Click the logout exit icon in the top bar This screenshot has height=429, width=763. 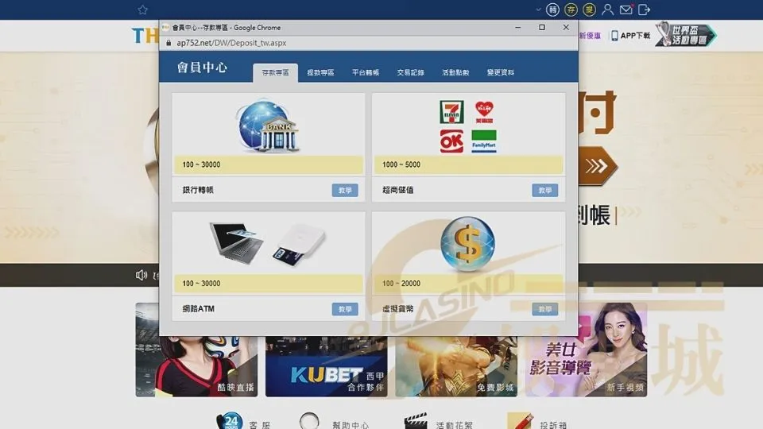point(645,10)
